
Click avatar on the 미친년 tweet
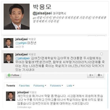[8, 43]
